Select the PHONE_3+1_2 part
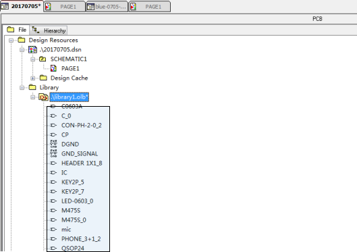This screenshot has height=252, width=357. (81, 238)
